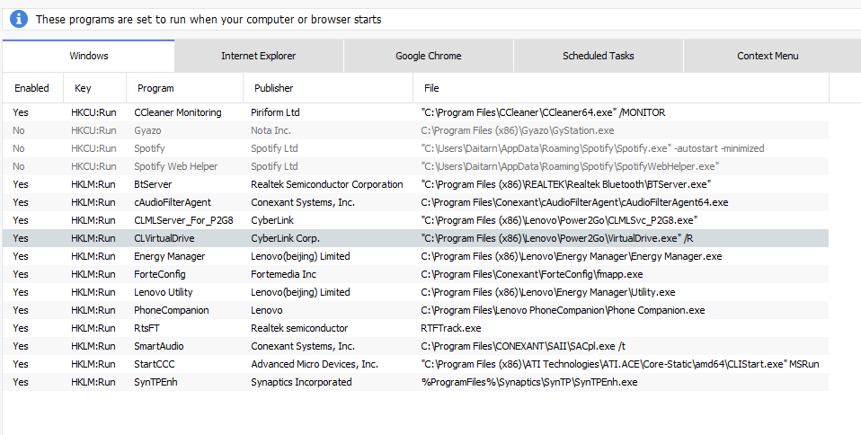Image resolution: width=861 pixels, height=435 pixels.
Task: Select the ForteConfig entry
Action: [x=416, y=274]
